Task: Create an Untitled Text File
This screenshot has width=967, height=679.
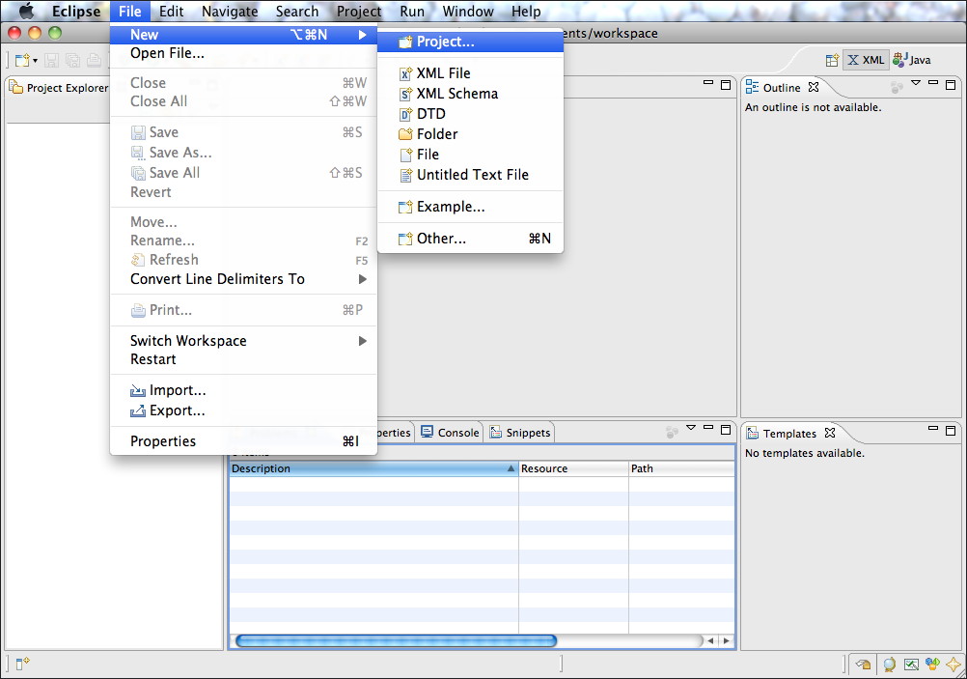Action: [x=471, y=176]
